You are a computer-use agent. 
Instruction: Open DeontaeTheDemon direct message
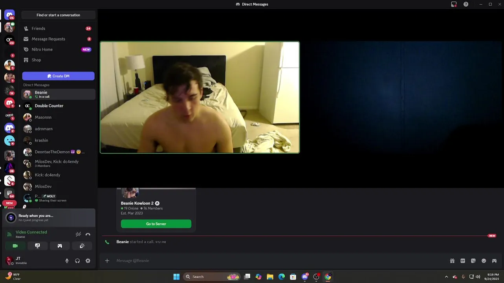click(58, 152)
